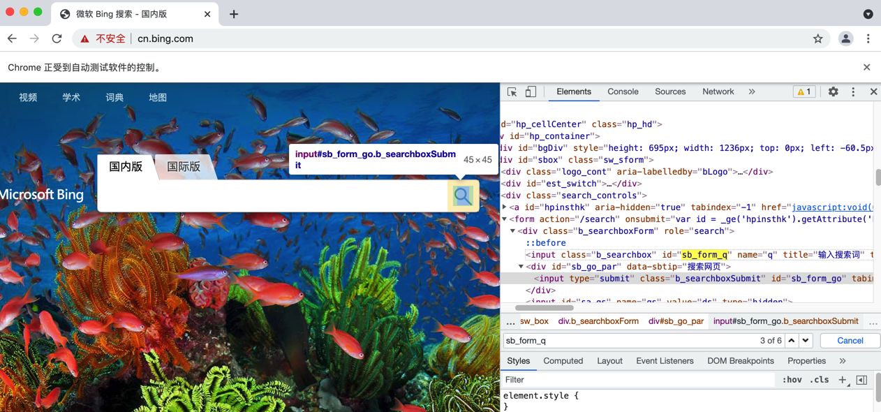This screenshot has height=412, width=881.
Task: Open the tab search dropdown arrow
Action: 868,14
